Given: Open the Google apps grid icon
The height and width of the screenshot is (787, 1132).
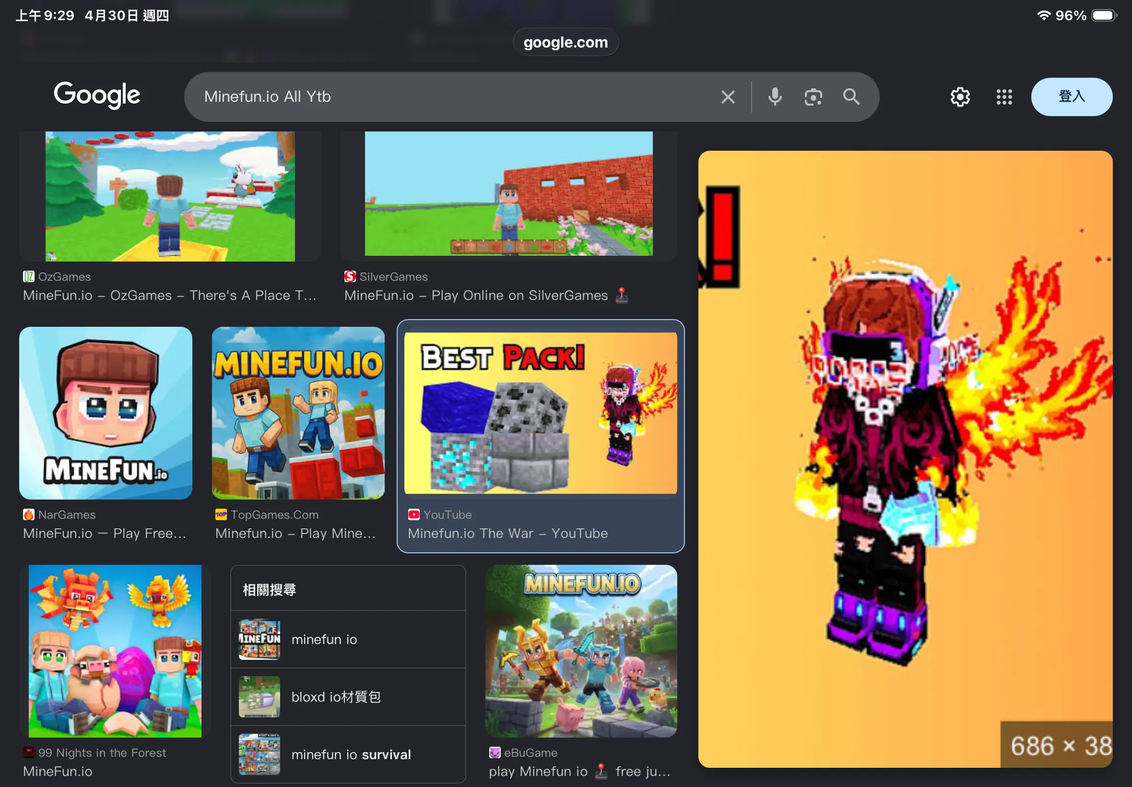Looking at the screenshot, I should click(1004, 96).
